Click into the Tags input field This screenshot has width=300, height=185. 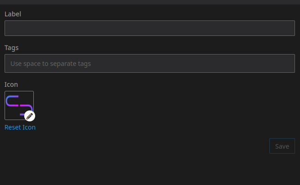tap(149, 64)
